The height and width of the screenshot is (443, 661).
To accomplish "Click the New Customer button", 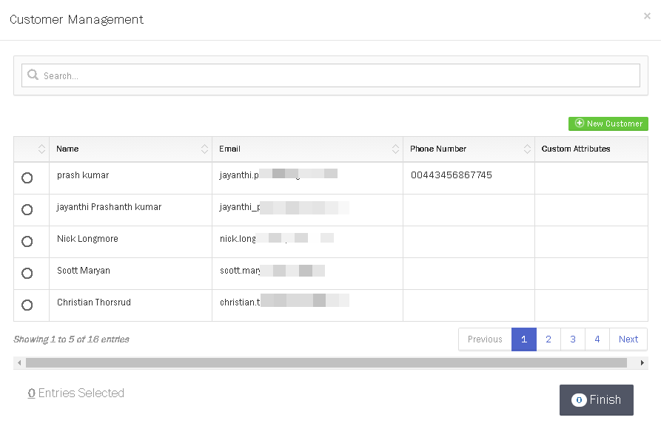I will click(x=608, y=124).
